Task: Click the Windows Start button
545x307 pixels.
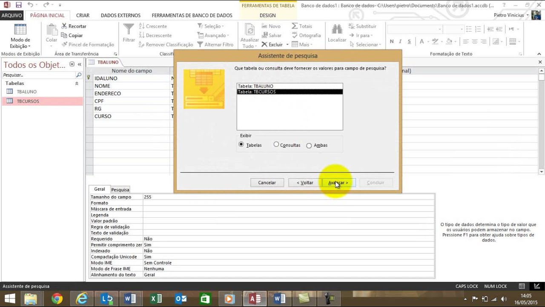Action: pos(9,299)
